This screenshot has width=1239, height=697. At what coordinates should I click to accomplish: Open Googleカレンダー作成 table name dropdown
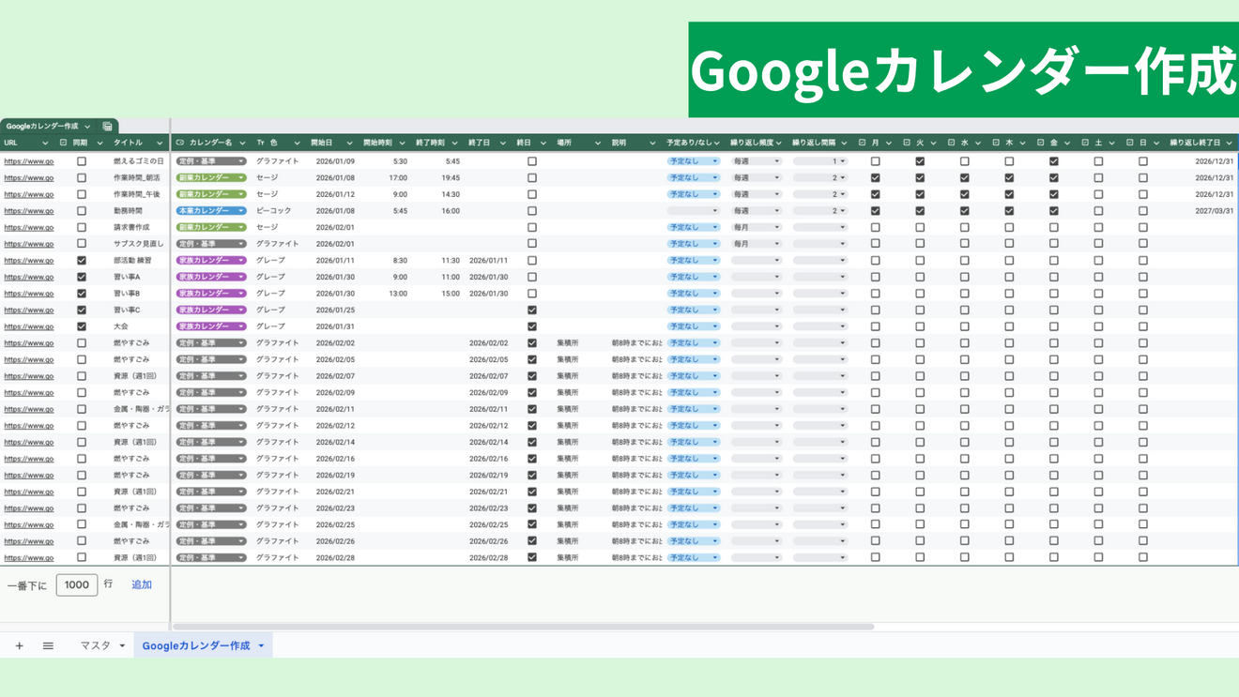87,126
